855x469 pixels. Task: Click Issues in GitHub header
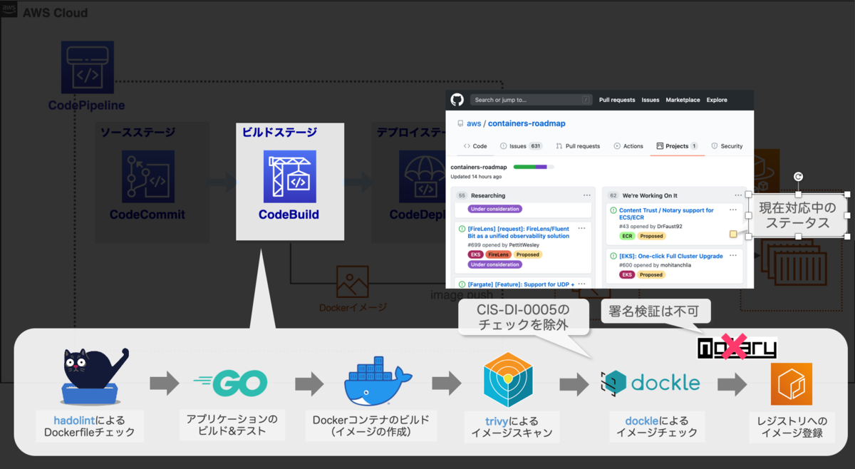651,100
